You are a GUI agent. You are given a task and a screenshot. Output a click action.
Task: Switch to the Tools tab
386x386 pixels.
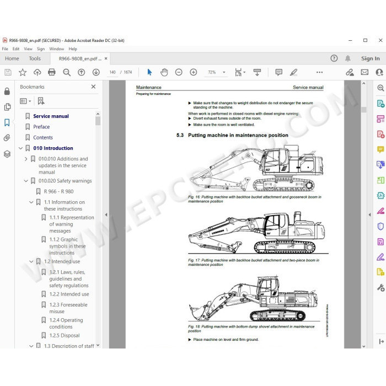(x=35, y=58)
